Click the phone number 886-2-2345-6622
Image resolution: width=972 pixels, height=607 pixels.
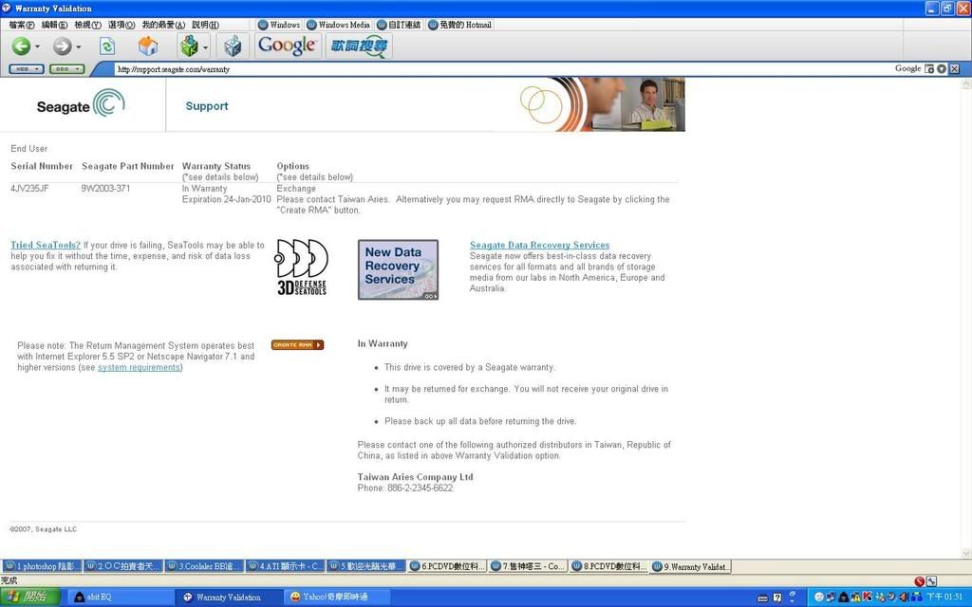tap(420, 488)
